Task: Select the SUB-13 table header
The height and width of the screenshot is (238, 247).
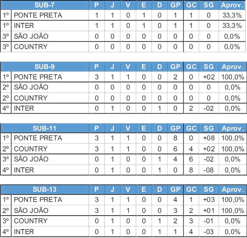Action: (44, 189)
